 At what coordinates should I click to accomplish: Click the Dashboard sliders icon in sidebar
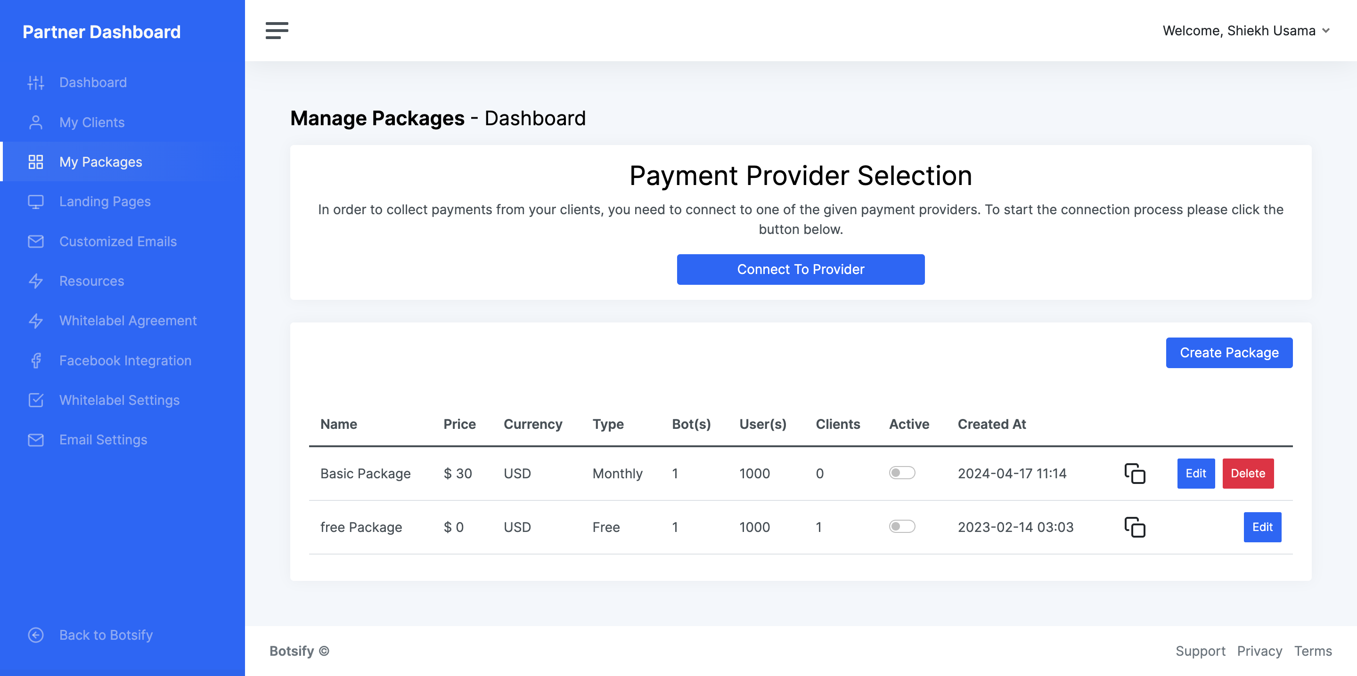[x=36, y=82]
